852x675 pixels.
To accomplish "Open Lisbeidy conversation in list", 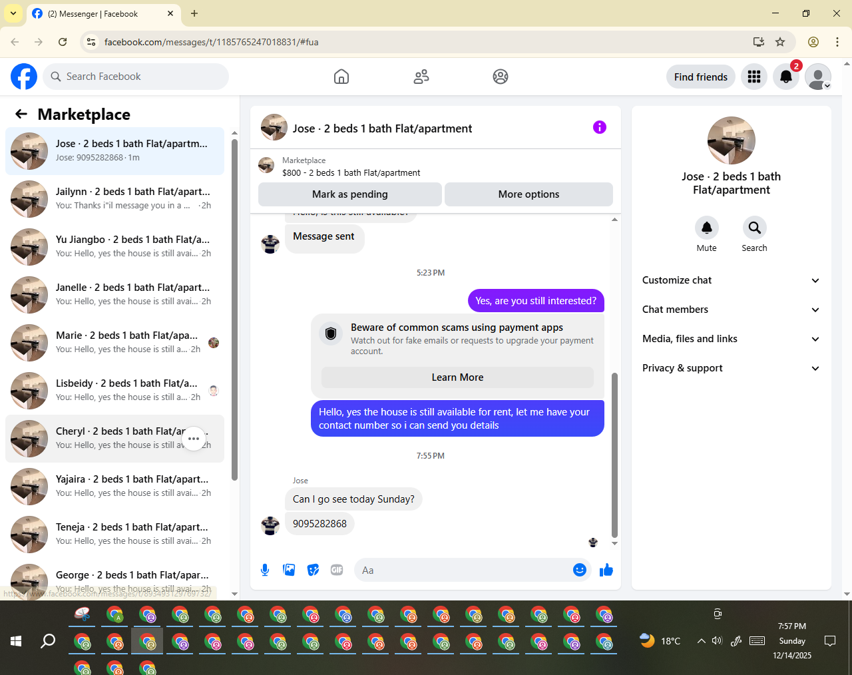I will [x=114, y=391].
